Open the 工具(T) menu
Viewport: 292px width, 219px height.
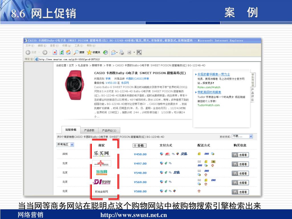pyautogui.click(x=79, y=46)
